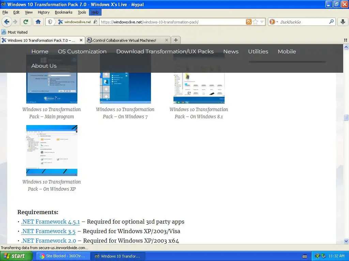Close the Control Collaborative Virtual Machines tab
The image size is (349, 261).
[166, 40]
